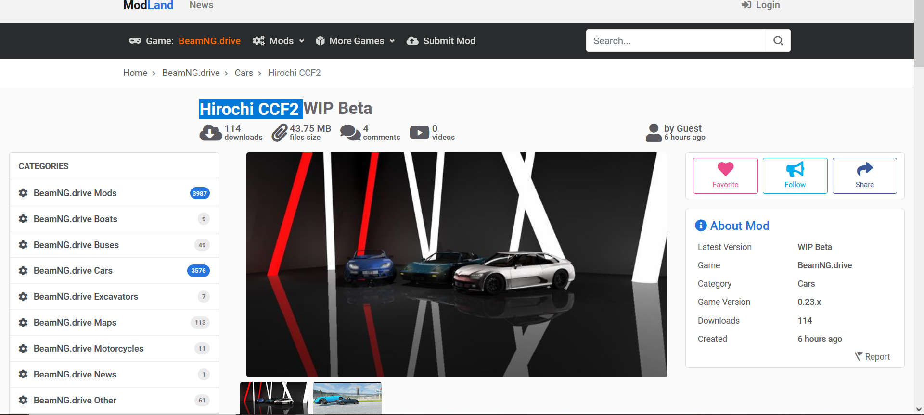Click the heart Favorite icon
Viewport: 924px width, 415px height.
(x=725, y=169)
